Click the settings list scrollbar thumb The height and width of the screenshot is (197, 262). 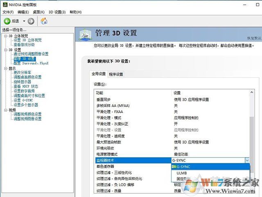click(x=252, y=145)
